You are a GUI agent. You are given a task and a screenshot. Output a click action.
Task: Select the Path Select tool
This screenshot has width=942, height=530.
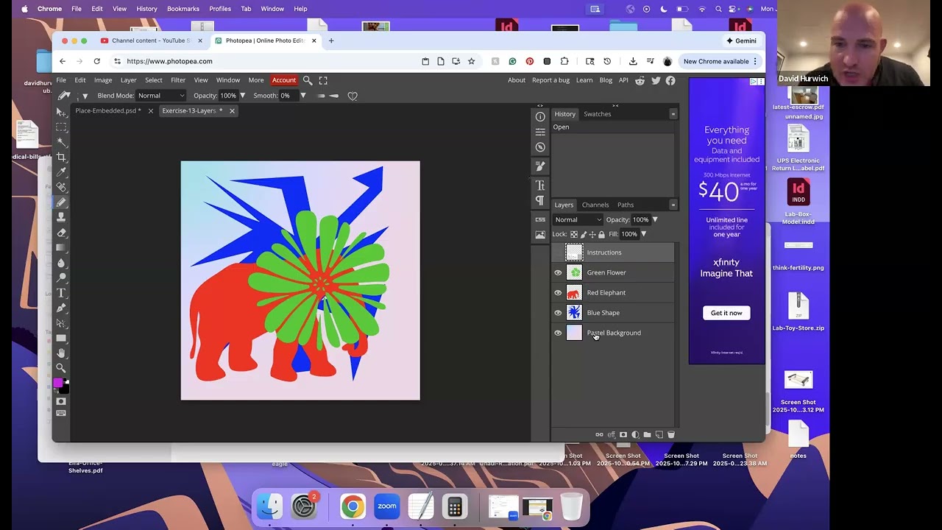coord(61,323)
